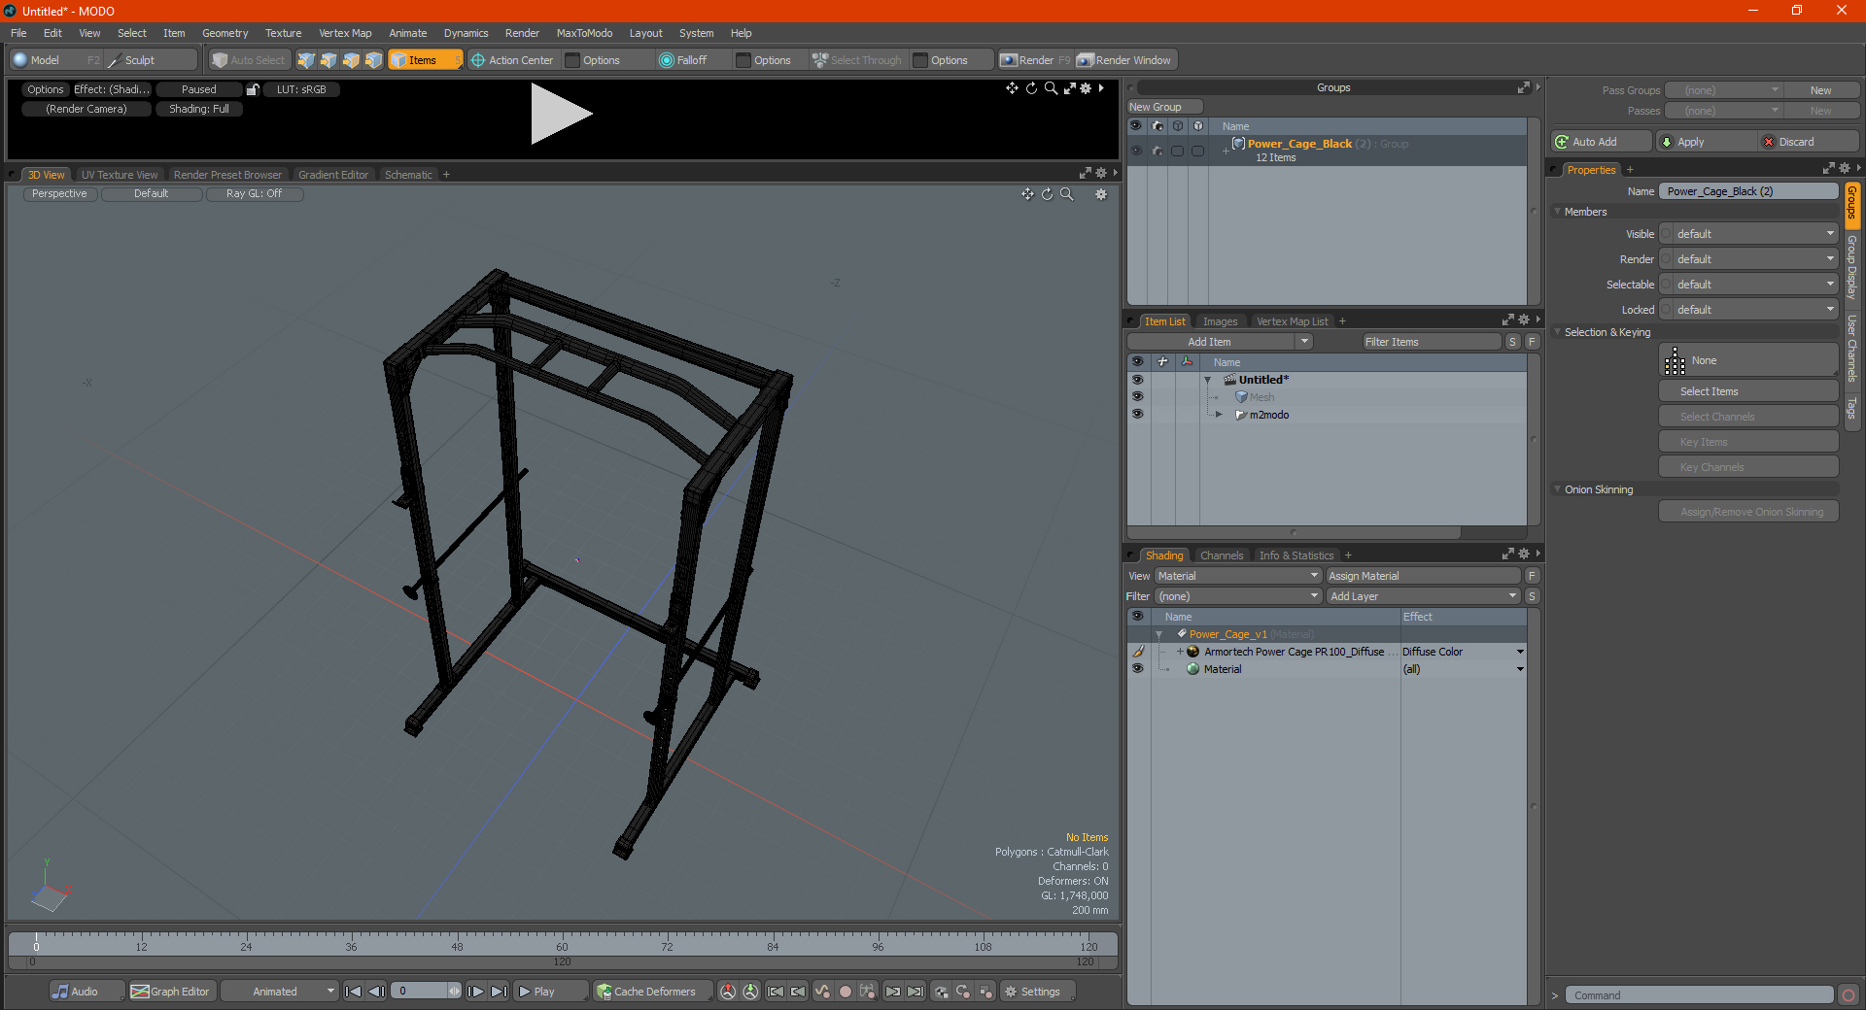This screenshot has height=1010, width=1866.
Task: Toggle the auto-key record icon
Action: (846, 992)
